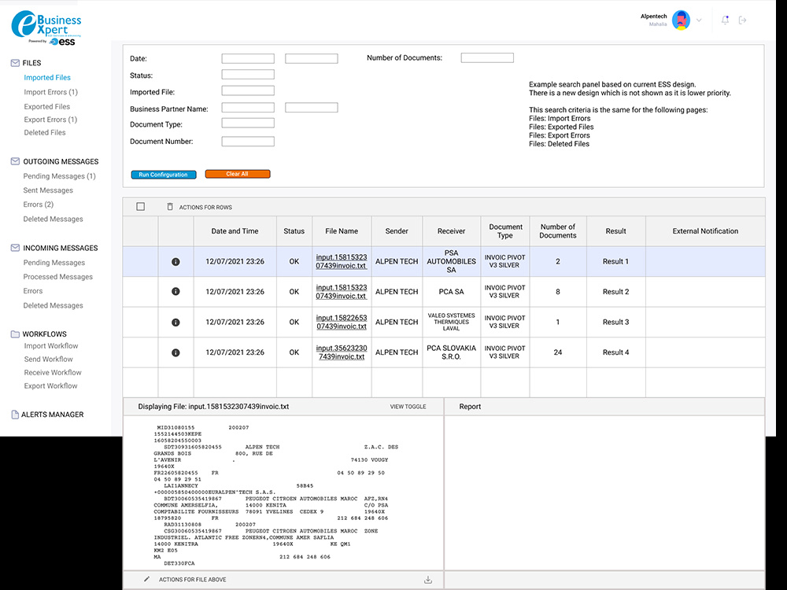
Task: Click the External Notification column header
Action: [x=705, y=231]
